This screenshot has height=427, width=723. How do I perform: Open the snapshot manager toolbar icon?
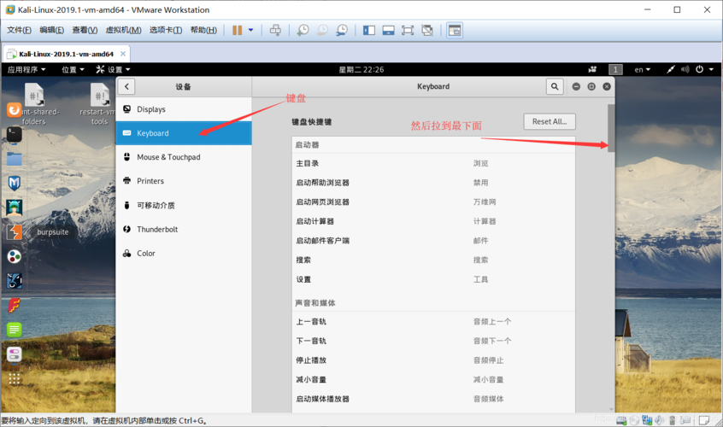[x=342, y=31]
